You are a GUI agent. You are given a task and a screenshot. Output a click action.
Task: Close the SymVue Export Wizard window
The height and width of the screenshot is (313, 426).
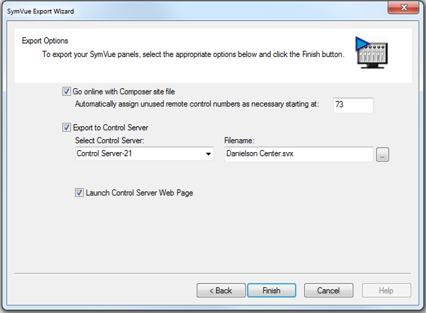tap(403, 8)
